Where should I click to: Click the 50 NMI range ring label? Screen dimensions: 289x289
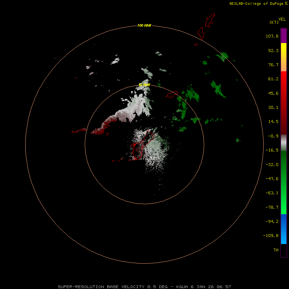point(144,85)
